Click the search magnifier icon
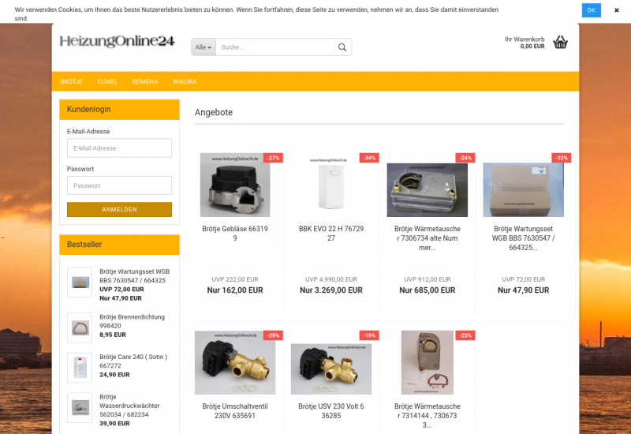Image resolution: width=631 pixels, height=434 pixels. click(342, 47)
